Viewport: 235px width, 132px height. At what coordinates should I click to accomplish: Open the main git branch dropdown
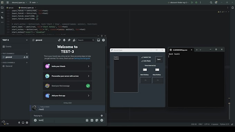pyautogui.click(x=34, y=2)
